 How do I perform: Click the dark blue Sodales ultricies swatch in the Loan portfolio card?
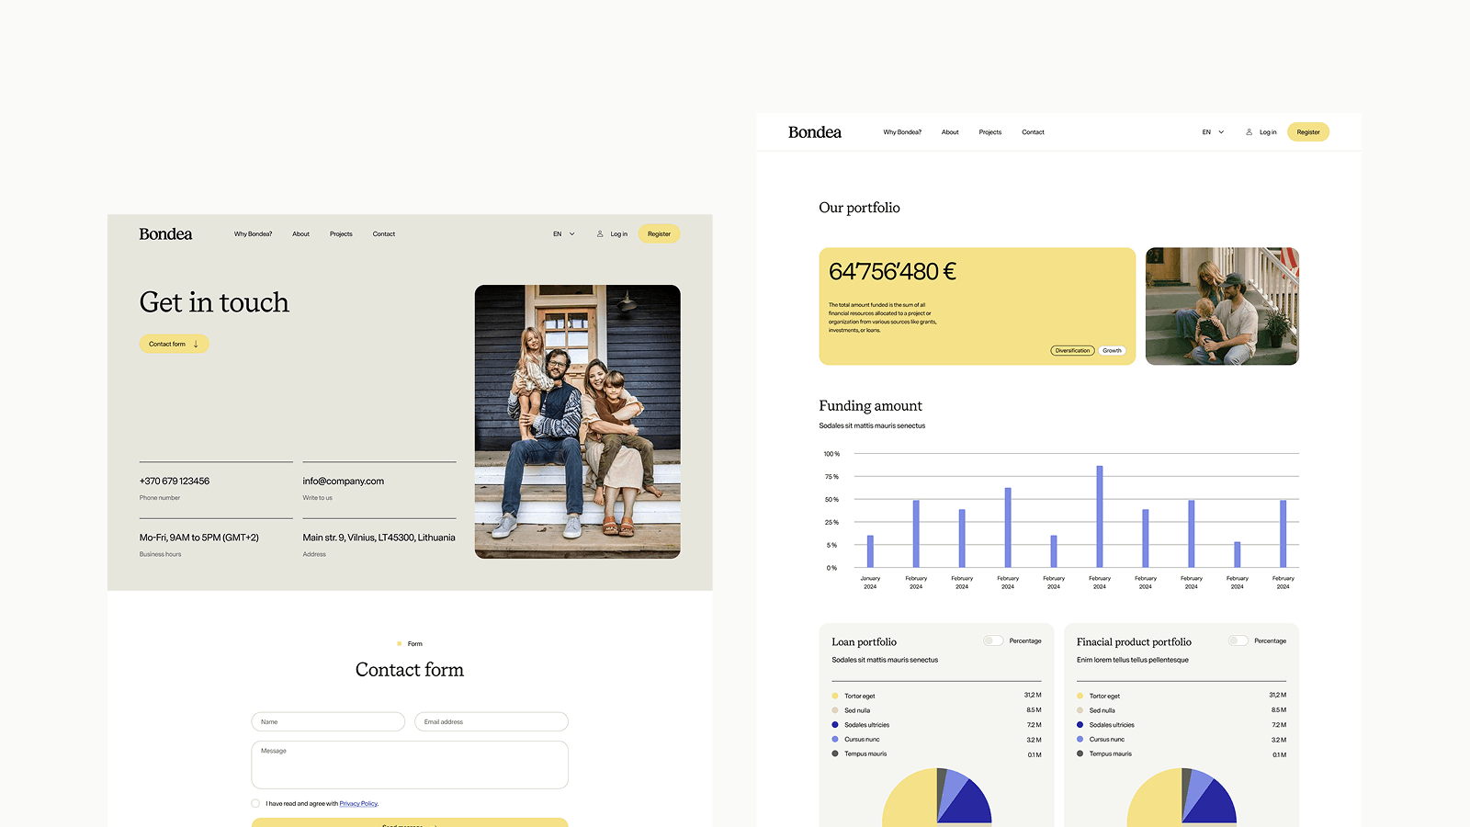point(835,725)
